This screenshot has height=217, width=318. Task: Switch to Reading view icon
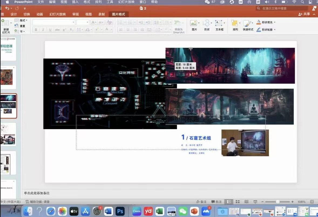click(x=246, y=202)
